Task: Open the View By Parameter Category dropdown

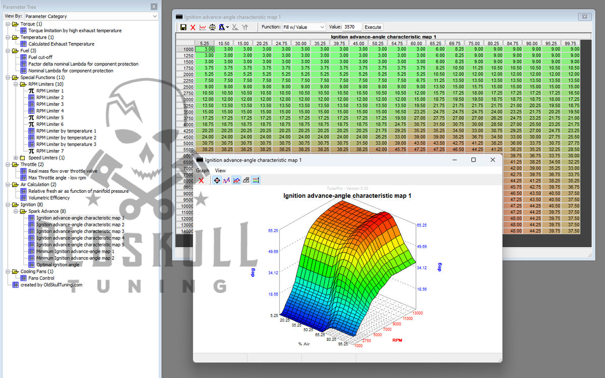Action: tap(91, 16)
